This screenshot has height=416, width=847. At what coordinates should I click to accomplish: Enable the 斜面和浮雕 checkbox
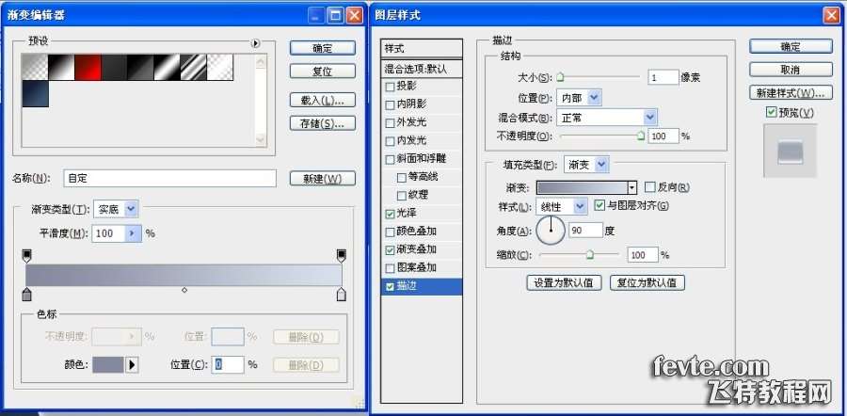point(390,160)
